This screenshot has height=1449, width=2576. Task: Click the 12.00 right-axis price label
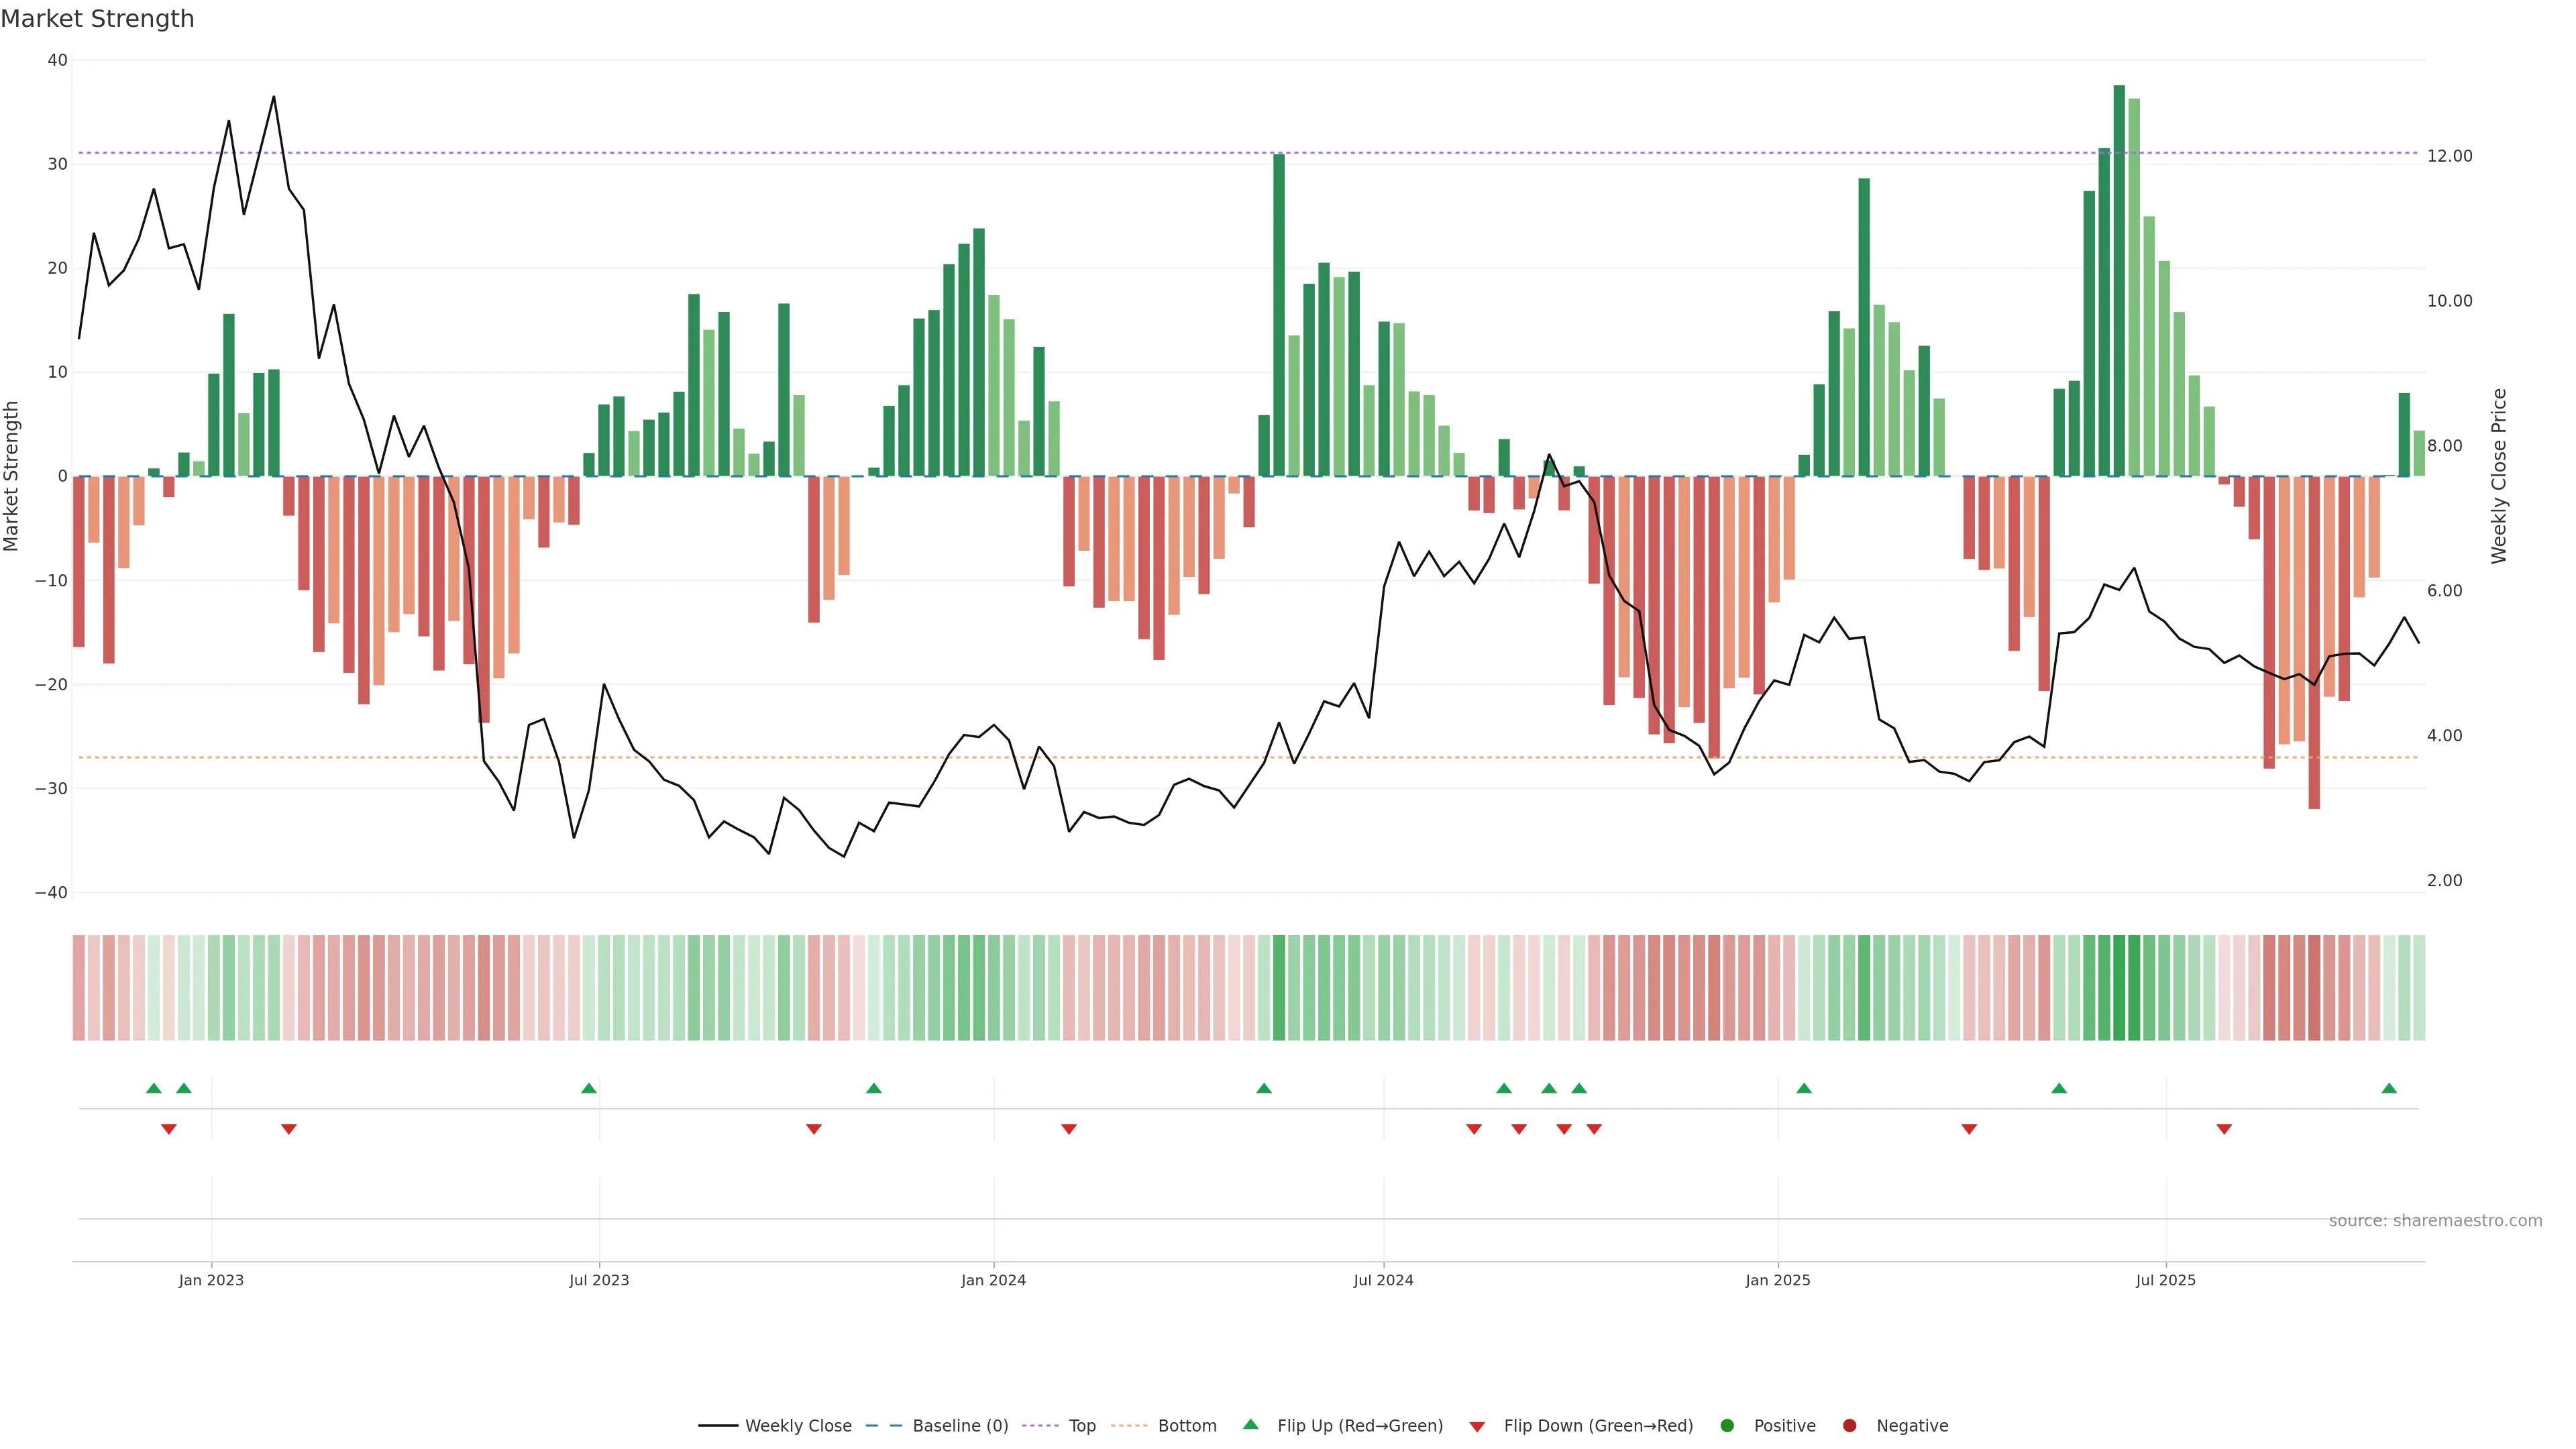[x=2449, y=156]
